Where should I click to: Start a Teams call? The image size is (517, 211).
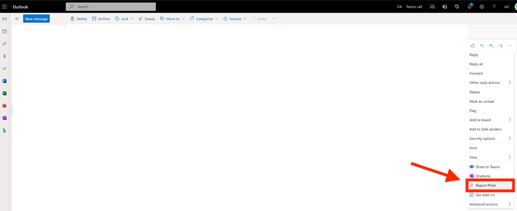click(410, 6)
